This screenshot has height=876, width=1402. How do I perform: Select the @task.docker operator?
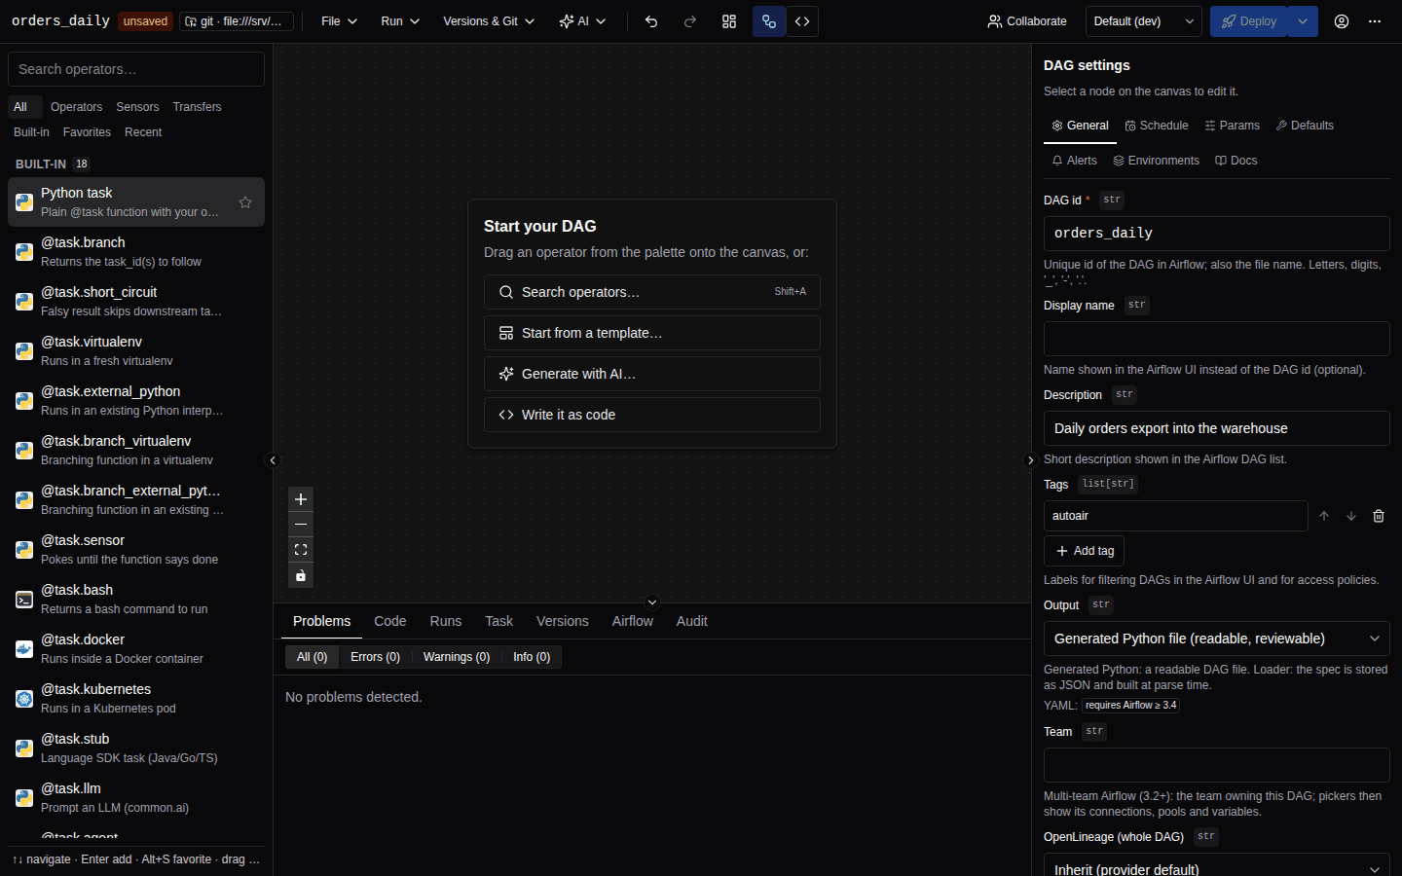click(136, 649)
